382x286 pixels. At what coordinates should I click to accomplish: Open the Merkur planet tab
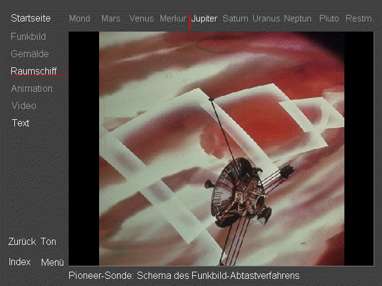point(173,18)
